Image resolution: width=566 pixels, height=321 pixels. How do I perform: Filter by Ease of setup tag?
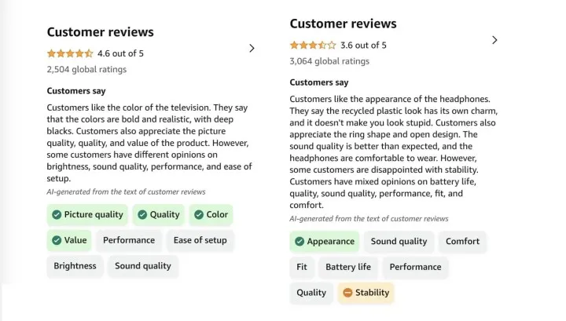click(200, 240)
